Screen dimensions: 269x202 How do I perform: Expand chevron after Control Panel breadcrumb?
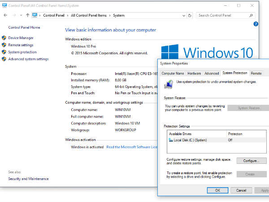click(x=68, y=15)
